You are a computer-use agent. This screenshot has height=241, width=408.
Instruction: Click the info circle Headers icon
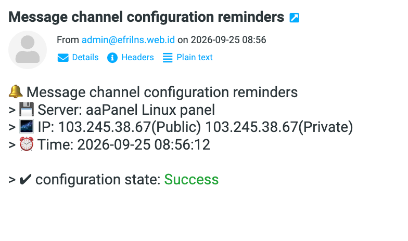(x=112, y=57)
